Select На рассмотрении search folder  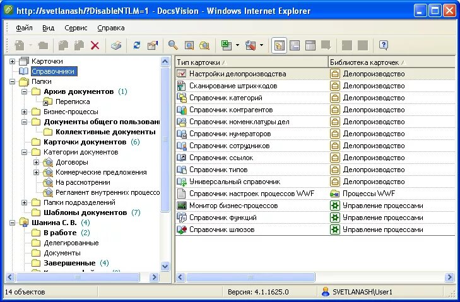tap(83, 182)
